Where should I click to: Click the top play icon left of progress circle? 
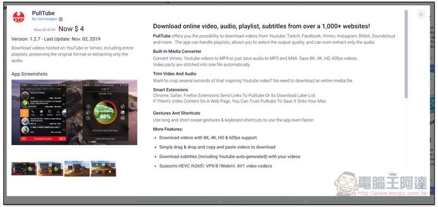[x=88, y=106]
